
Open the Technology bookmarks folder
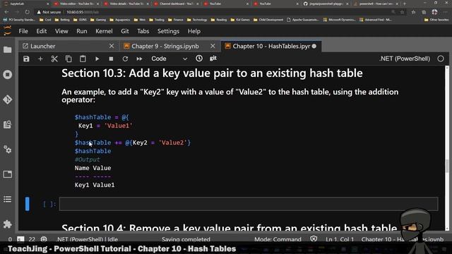[x=197, y=20]
